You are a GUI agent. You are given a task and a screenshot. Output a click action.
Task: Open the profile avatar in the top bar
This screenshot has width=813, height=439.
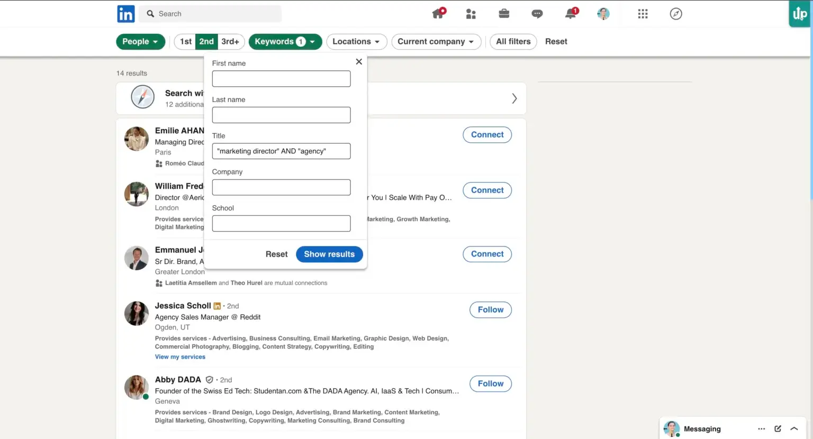tap(603, 14)
